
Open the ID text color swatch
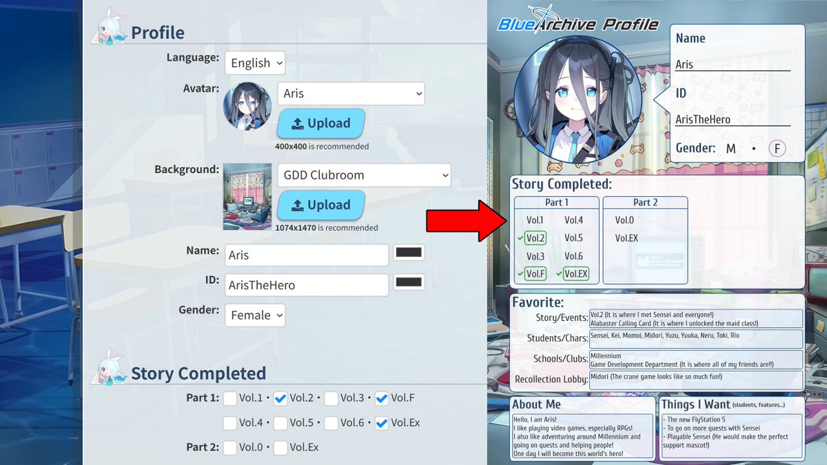click(409, 282)
